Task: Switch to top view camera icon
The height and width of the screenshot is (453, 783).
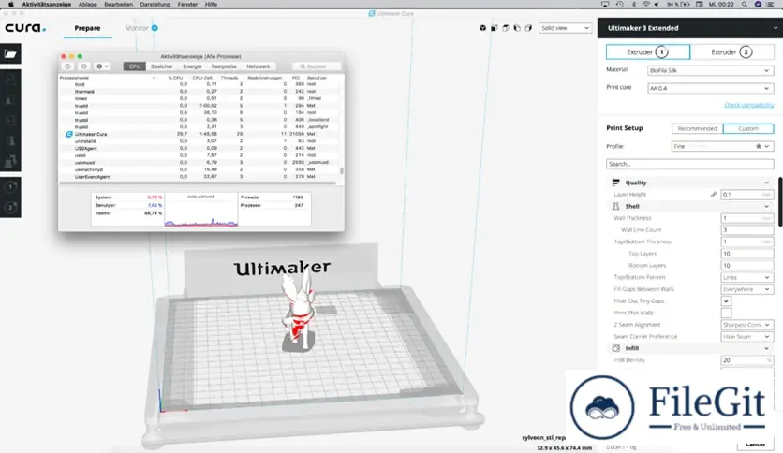Action: pyautogui.click(x=506, y=28)
